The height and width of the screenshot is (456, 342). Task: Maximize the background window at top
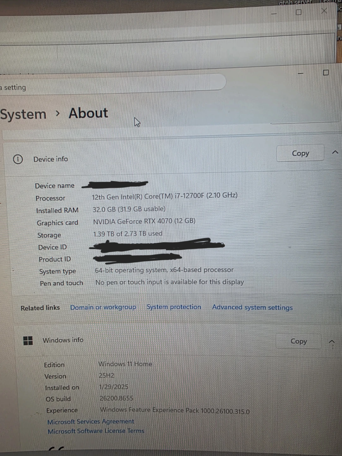click(298, 12)
